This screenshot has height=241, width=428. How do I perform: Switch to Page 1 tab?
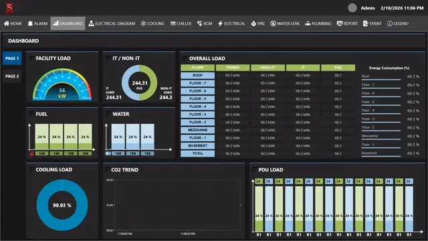pyautogui.click(x=12, y=58)
